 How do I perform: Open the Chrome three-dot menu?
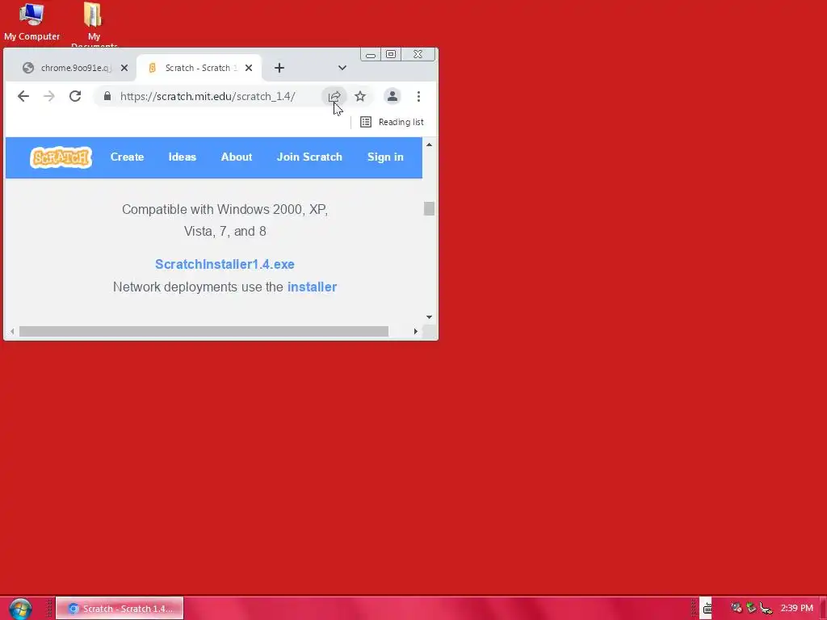[x=419, y=97]
